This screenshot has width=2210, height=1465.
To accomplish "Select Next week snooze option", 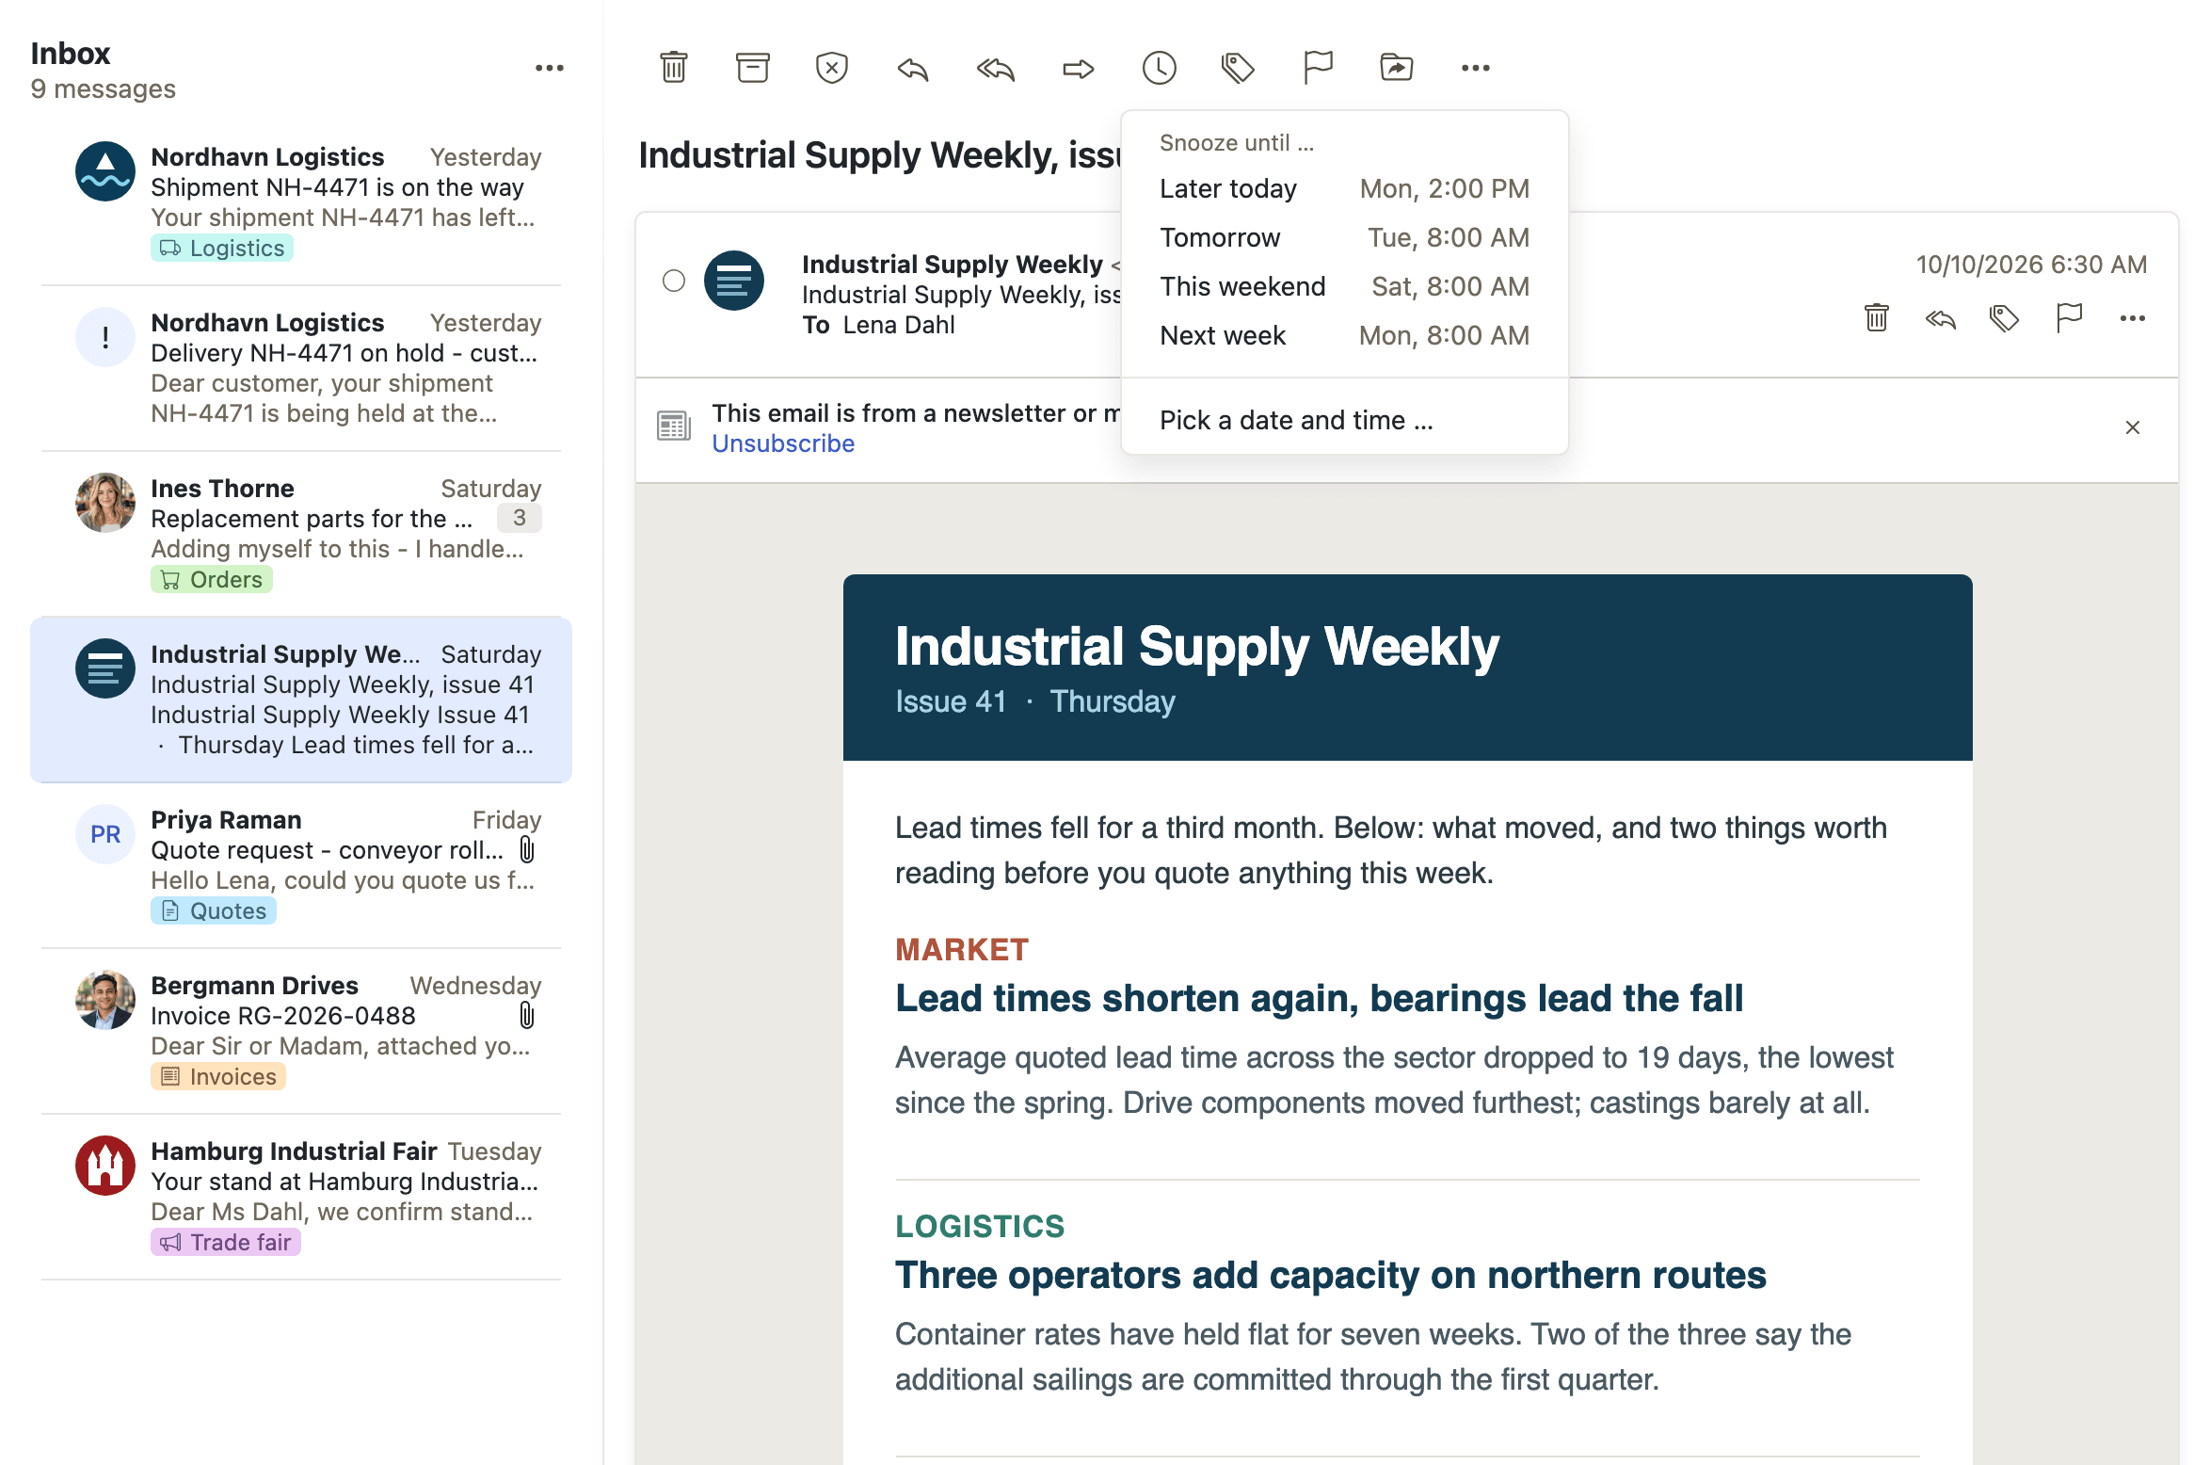I will [x=1344, y=335].
